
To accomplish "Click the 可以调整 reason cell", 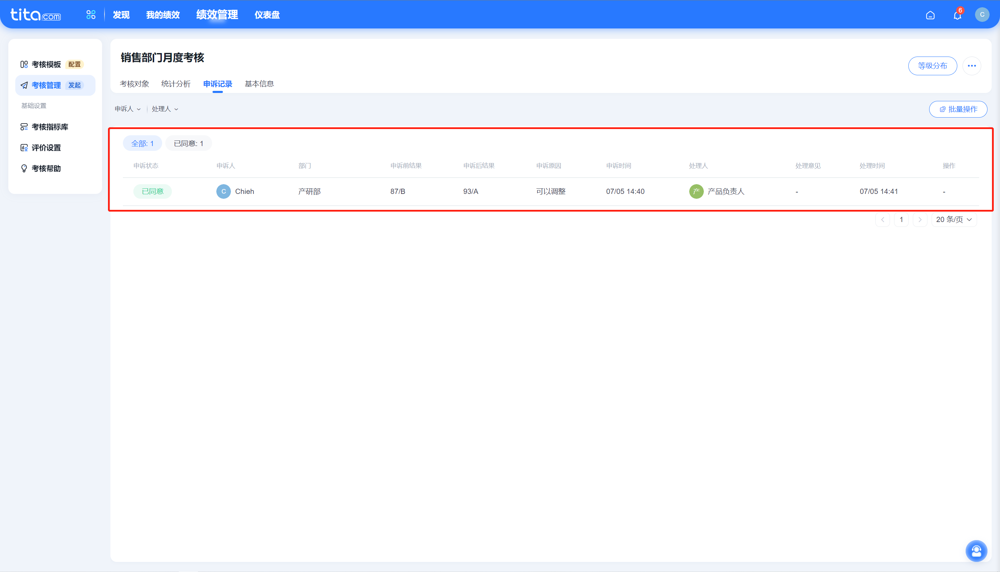I will coord(551,191).
